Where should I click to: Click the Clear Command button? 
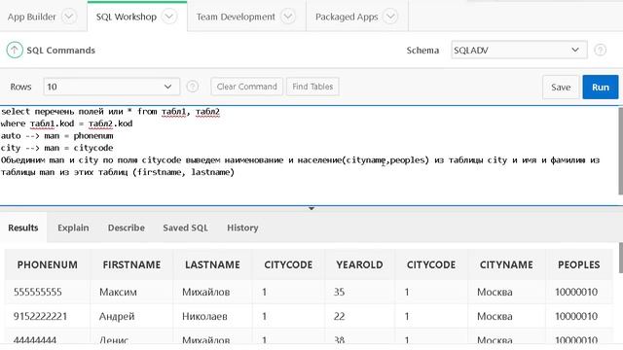pyautogui.click(x=246, y=87)
